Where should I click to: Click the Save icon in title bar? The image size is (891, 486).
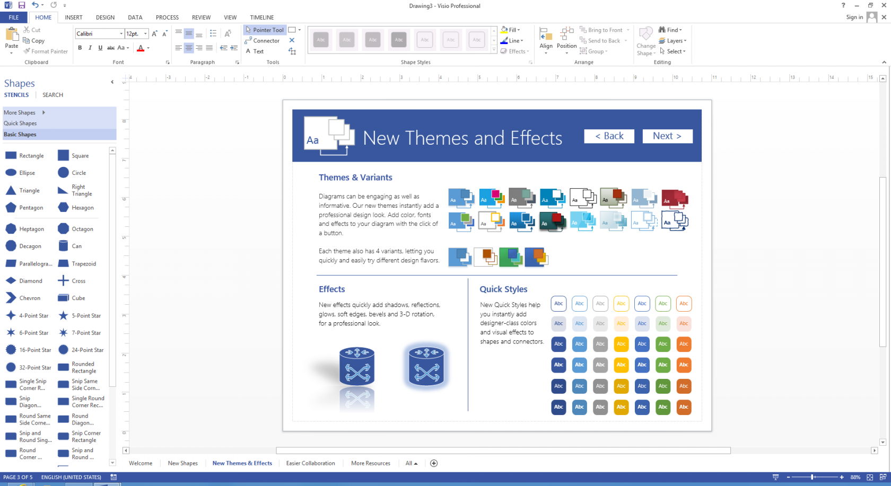point(22,5)
